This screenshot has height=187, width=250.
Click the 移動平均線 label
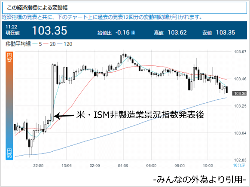(x=18, y=44)
